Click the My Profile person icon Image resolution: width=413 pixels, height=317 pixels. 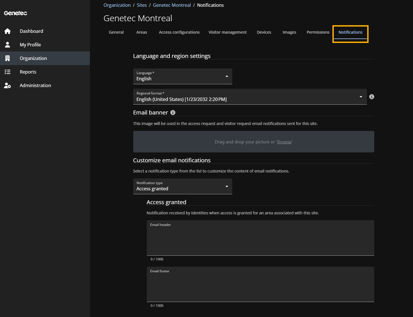[8, 45]
